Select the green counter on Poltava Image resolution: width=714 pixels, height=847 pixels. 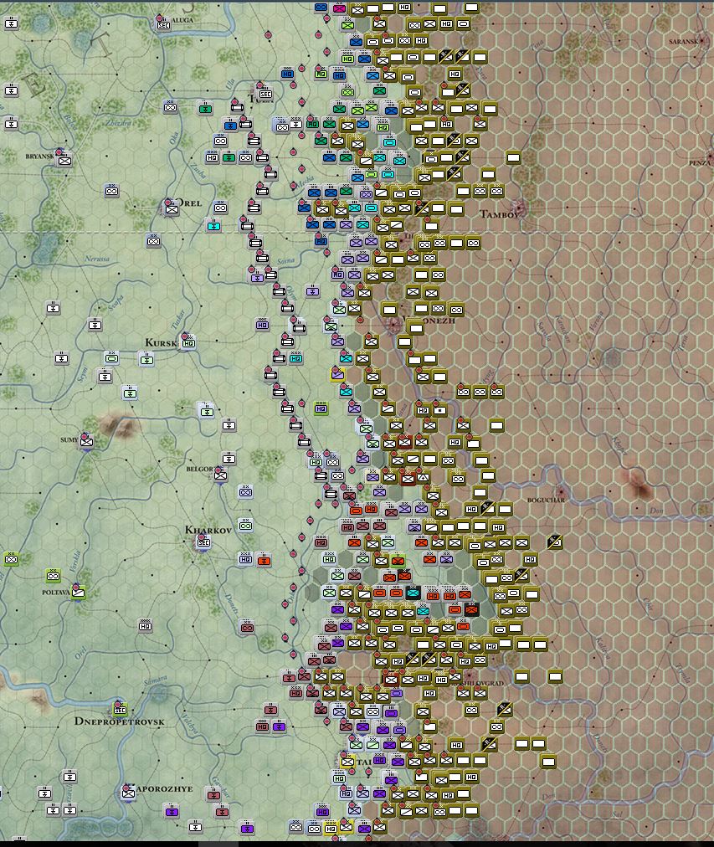coord(79,593)
